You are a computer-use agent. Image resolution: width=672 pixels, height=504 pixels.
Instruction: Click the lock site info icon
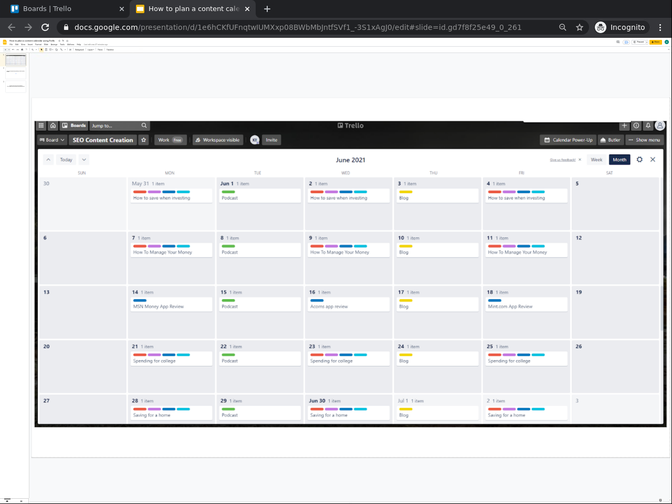coord(66,27)
